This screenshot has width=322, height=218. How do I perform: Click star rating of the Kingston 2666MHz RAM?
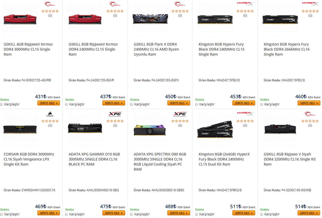click(x=310, y=11)
